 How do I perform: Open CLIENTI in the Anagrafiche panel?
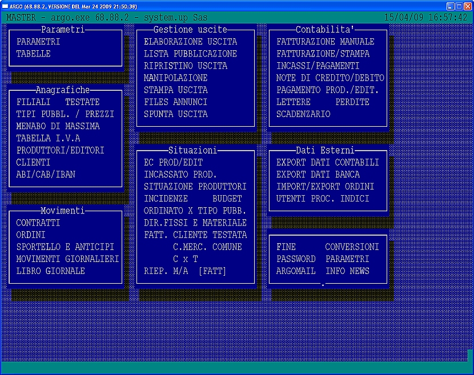[33, 162]
